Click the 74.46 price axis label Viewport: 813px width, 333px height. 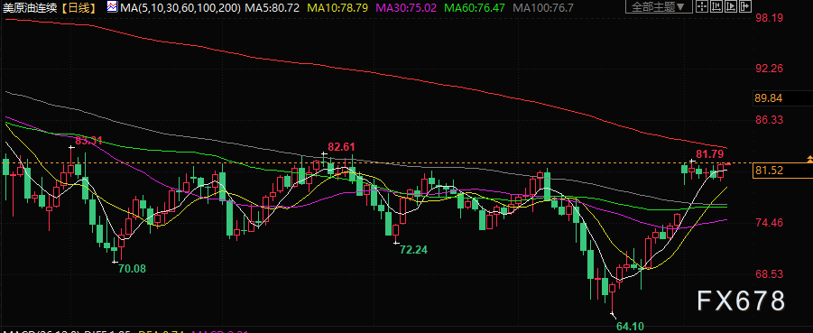pos(769,223)
